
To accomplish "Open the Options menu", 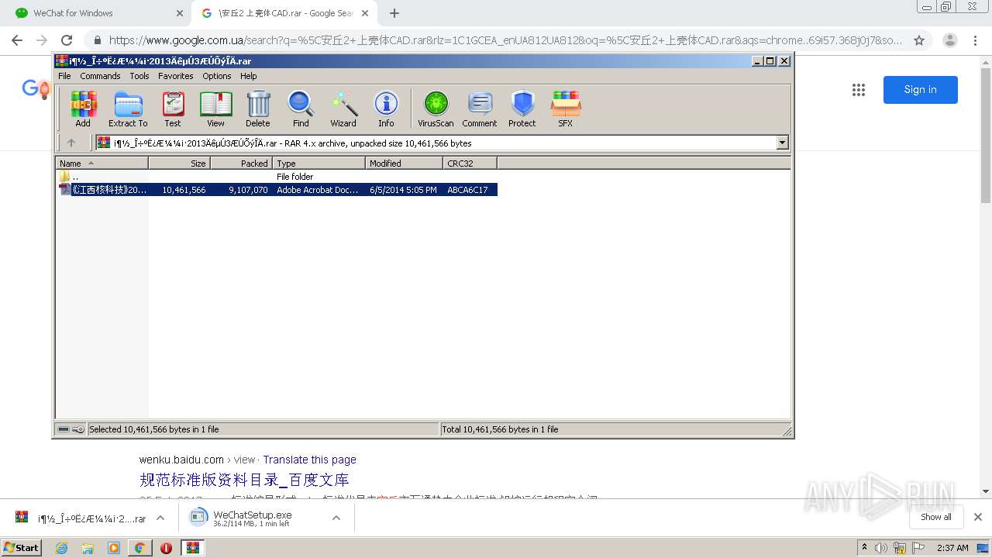I will pos(217,76).
